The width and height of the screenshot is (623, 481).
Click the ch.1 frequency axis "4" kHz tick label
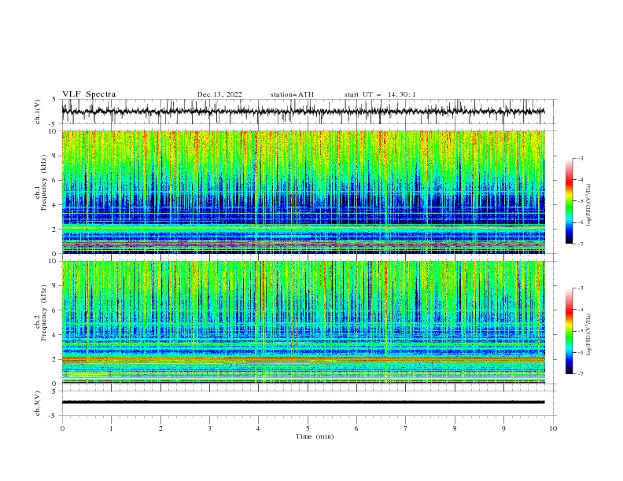(x=54, y=205)
